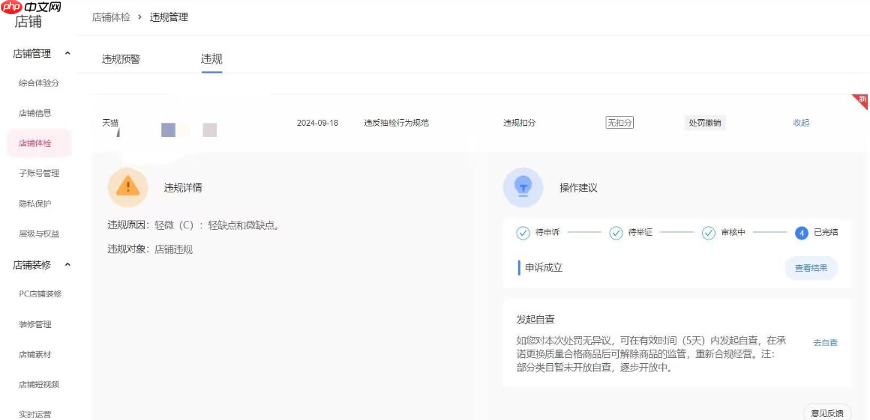Open PC店铺装修 sidebar item
The image size is (870, 420).
click(x=40, y=294)
